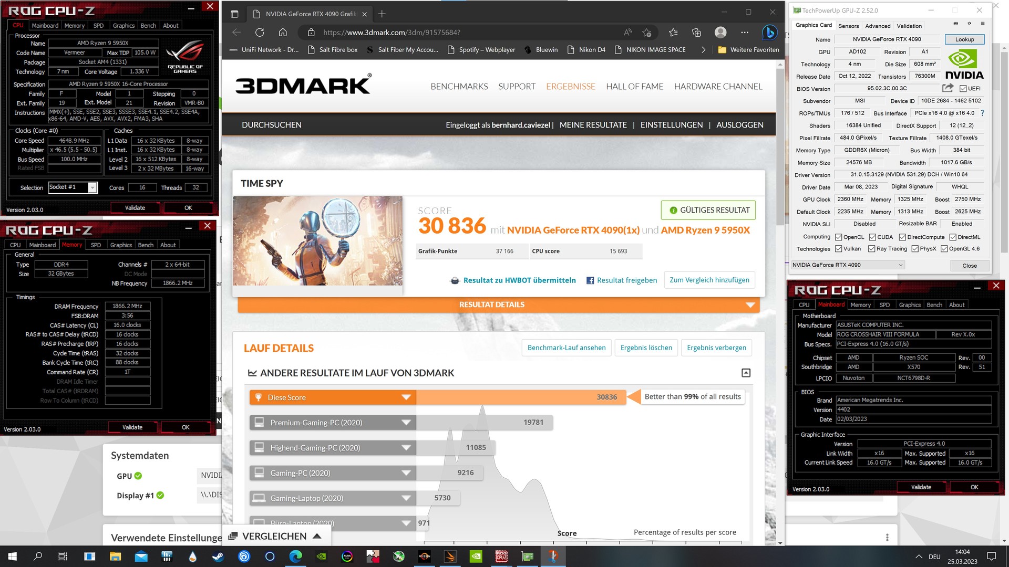Toggle the PhysX checkbox
1009x567 pixels.
pyautogui.click(x=915, y=249)
